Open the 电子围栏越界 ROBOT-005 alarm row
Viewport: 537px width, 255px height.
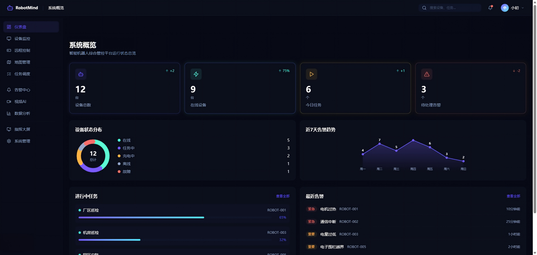tap(413, 247)
